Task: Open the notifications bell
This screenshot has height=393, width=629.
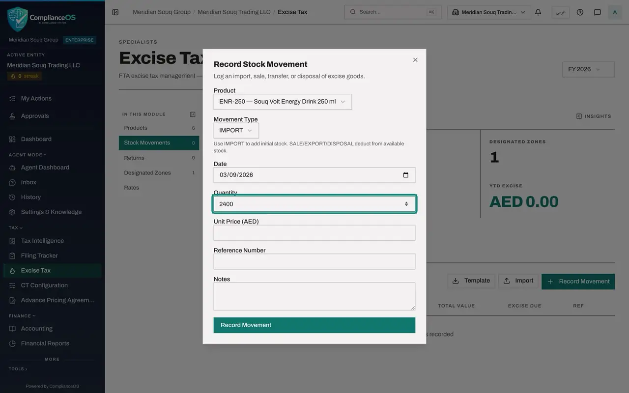Action: (538, 12)
